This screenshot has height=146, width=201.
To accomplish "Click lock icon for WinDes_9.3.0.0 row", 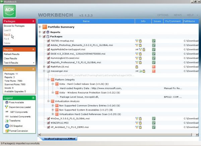I will point(140,119).
